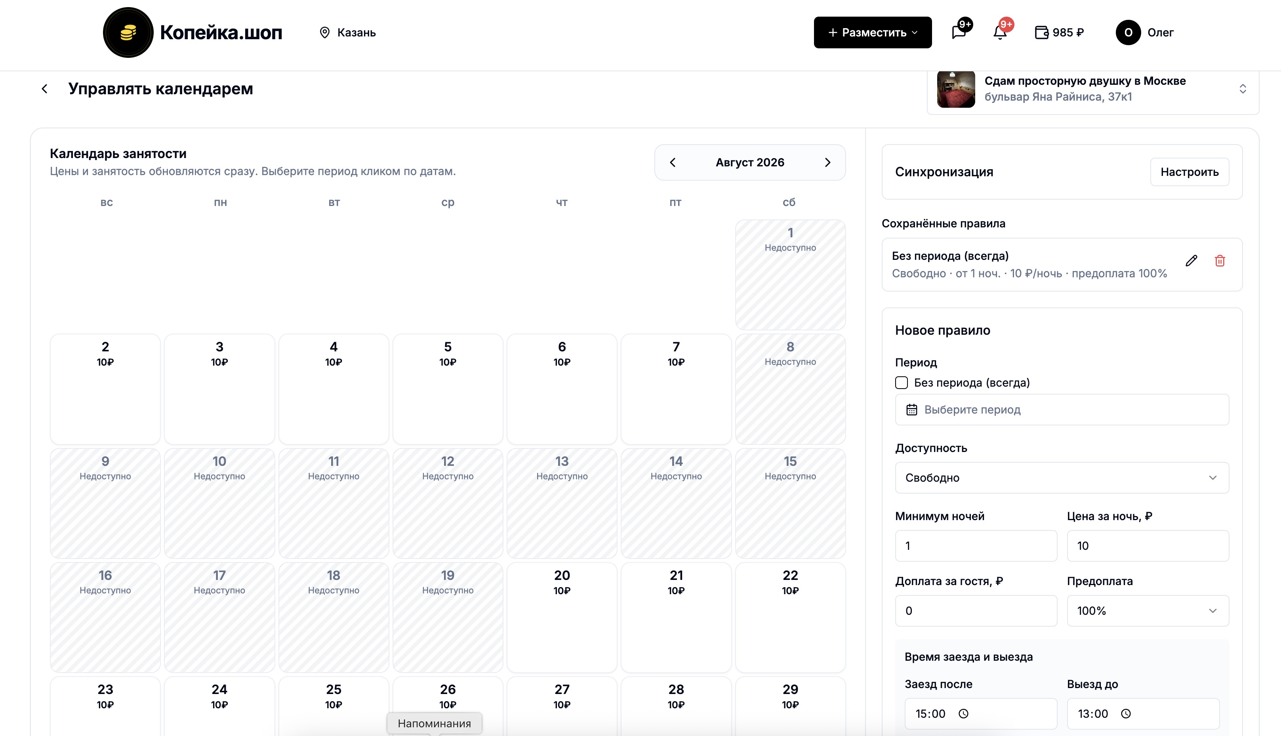
Task: Go to the next month after Август 2026
Action: (827, 162)
